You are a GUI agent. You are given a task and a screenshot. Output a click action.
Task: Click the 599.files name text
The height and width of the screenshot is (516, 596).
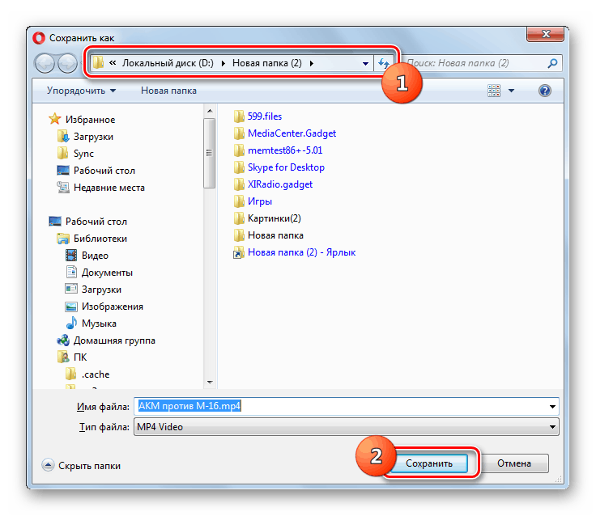coord(265,116)
